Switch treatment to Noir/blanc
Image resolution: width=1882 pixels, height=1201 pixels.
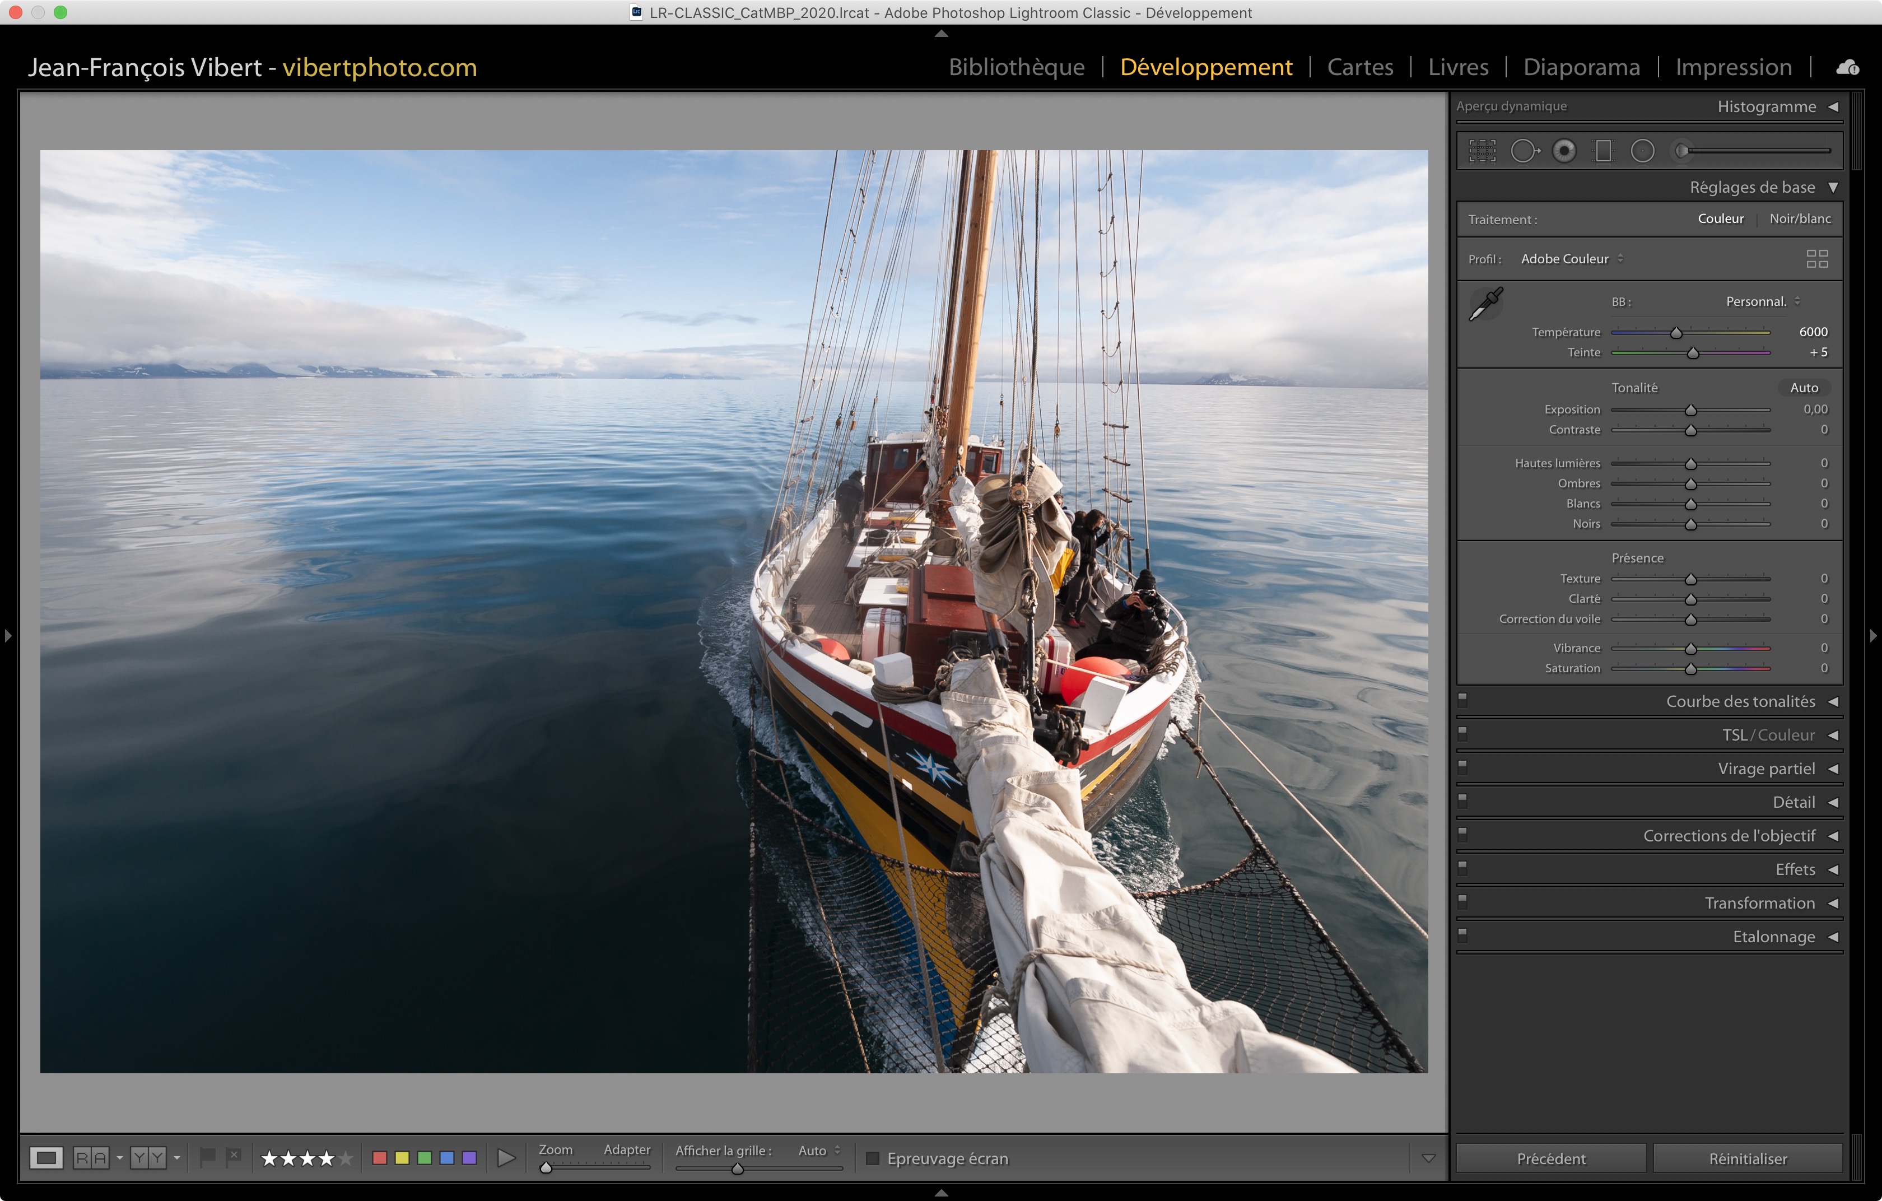click(1799, 219)
